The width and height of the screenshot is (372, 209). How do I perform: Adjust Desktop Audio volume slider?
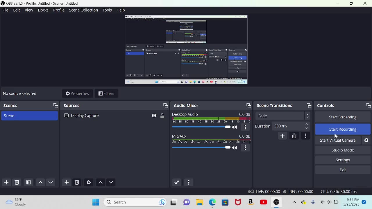coord(201,127)
